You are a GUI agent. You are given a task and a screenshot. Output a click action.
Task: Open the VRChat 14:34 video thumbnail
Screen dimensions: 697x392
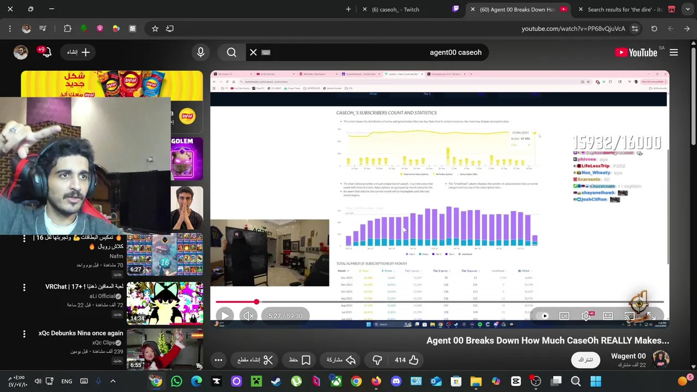pyautogui.click(x=165, y=303)
